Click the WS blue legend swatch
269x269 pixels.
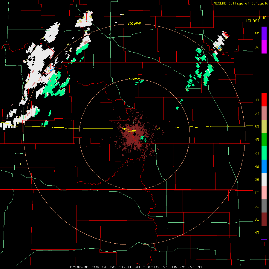pyautogui.click(x=264, y=166)
